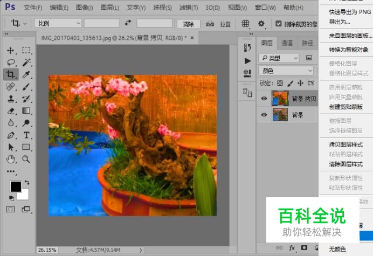
Task: Open crop tool preset picker arrow
Action: click(25, 24)
